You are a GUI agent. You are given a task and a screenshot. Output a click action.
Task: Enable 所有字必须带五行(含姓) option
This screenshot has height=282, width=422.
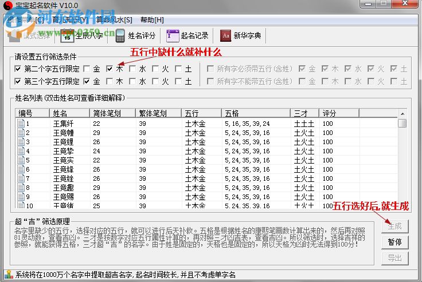(x=210, y=69)
